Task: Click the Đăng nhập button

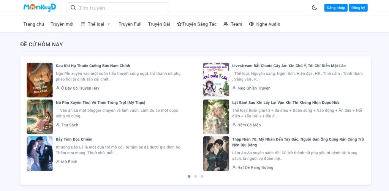Action: [335, 8]
